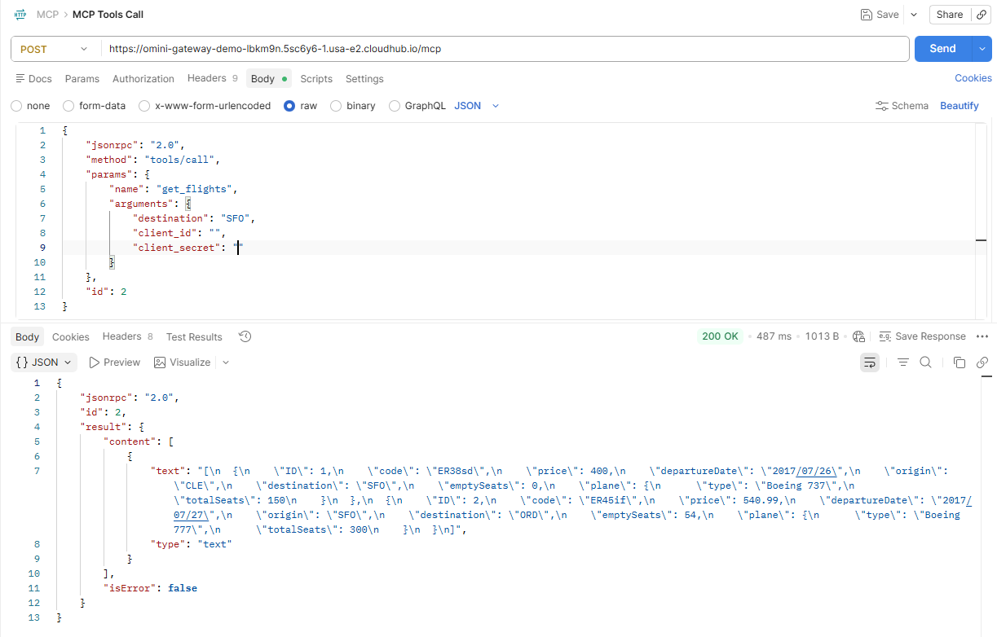
Task: Open the POST method dropdown
Action: [55, 49]
